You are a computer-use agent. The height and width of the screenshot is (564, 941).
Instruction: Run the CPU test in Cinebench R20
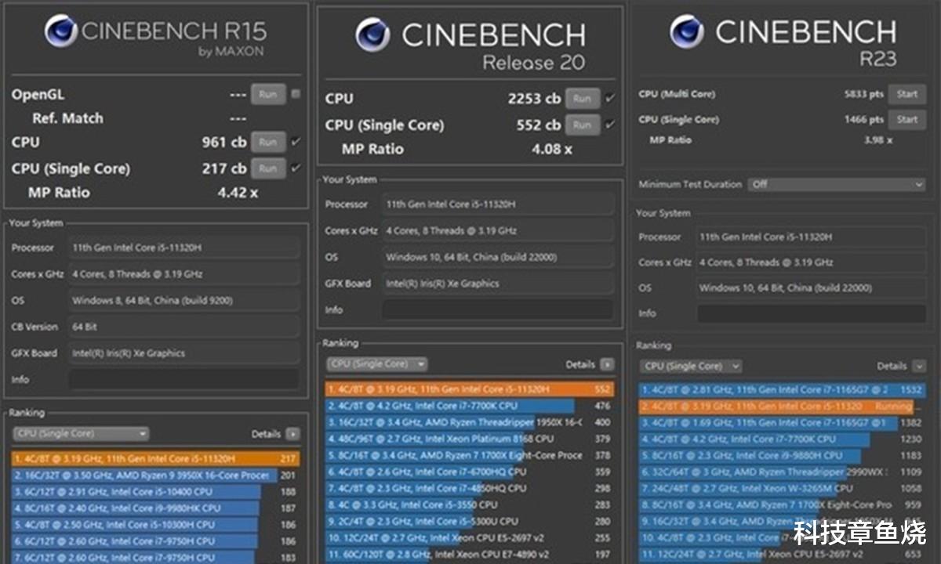[582, 99]
